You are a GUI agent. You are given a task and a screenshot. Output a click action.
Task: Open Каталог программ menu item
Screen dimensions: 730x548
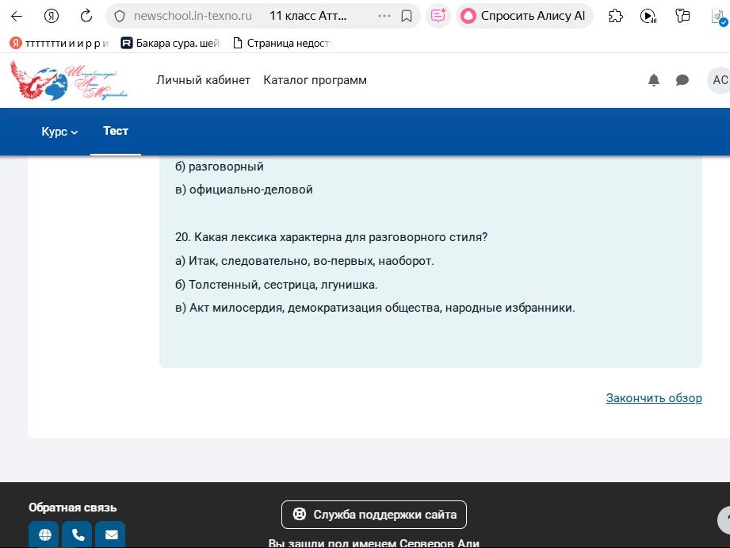tap(315, 80)
